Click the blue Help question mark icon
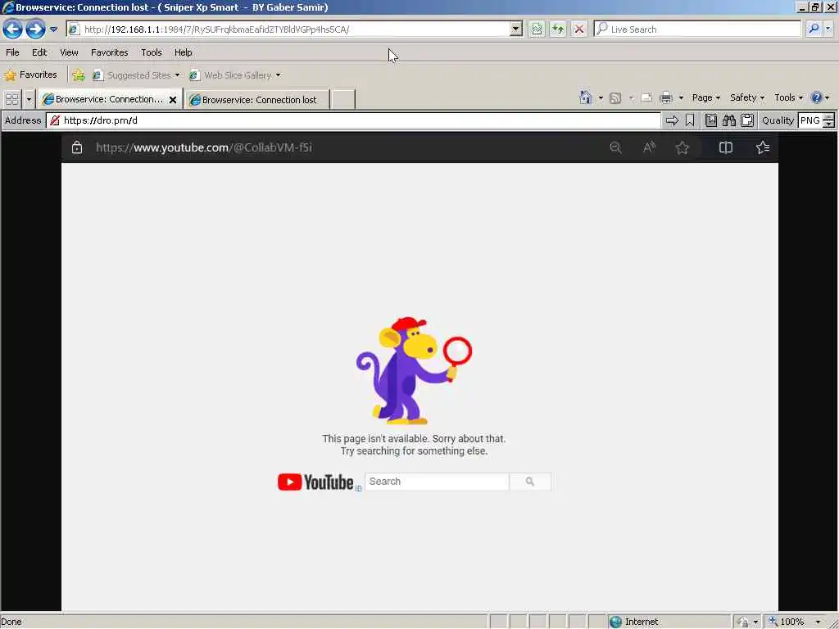 pyautogui.click(x=817, y=97)
